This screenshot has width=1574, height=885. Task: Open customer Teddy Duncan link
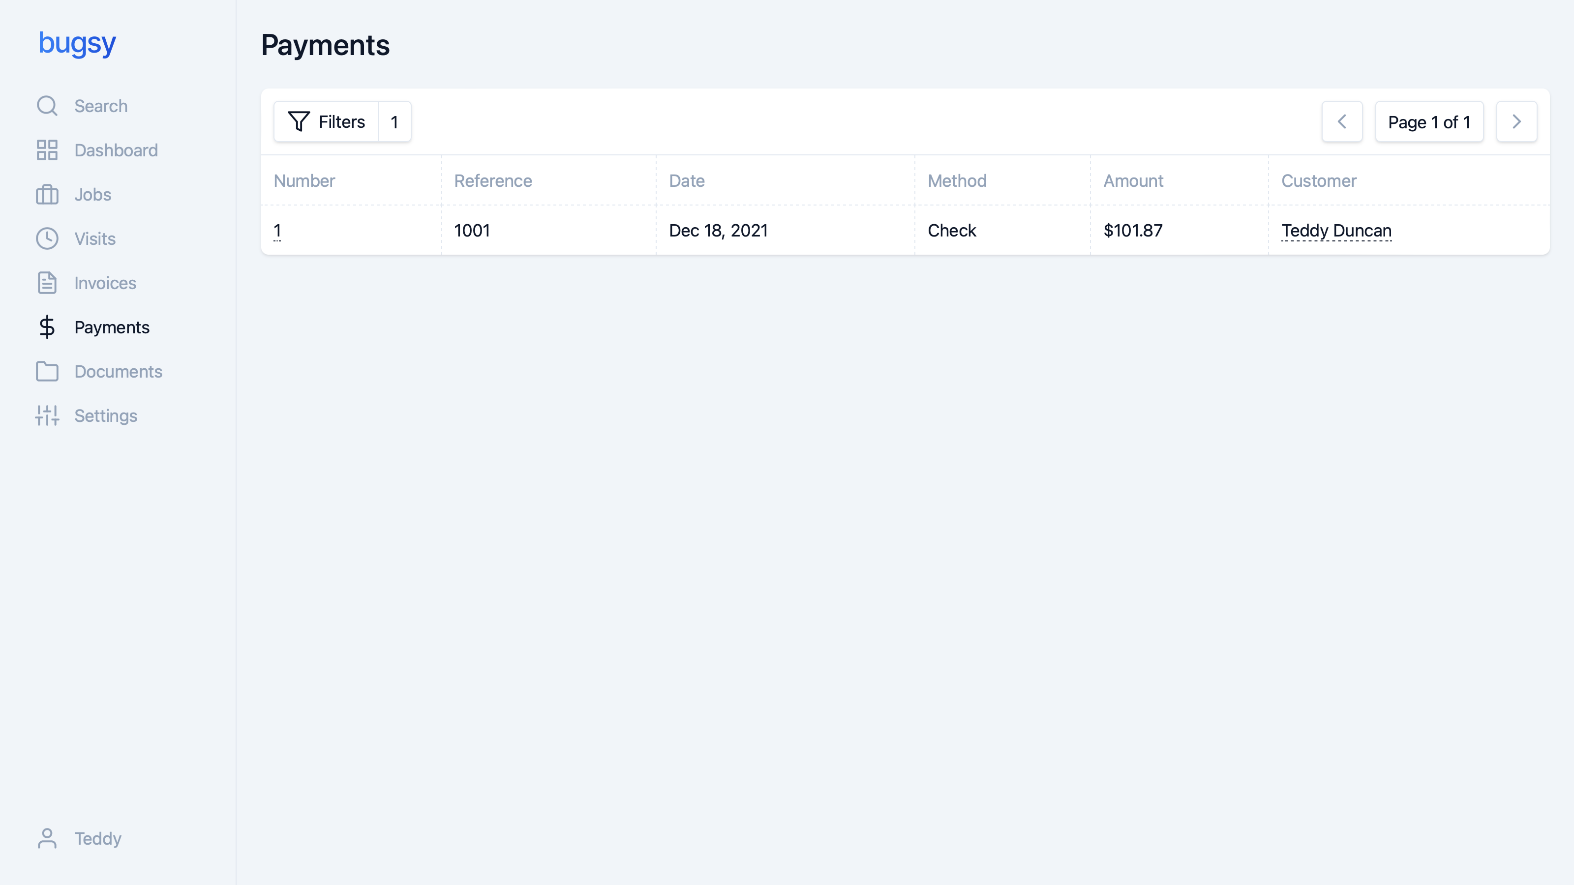[1336, 230]
